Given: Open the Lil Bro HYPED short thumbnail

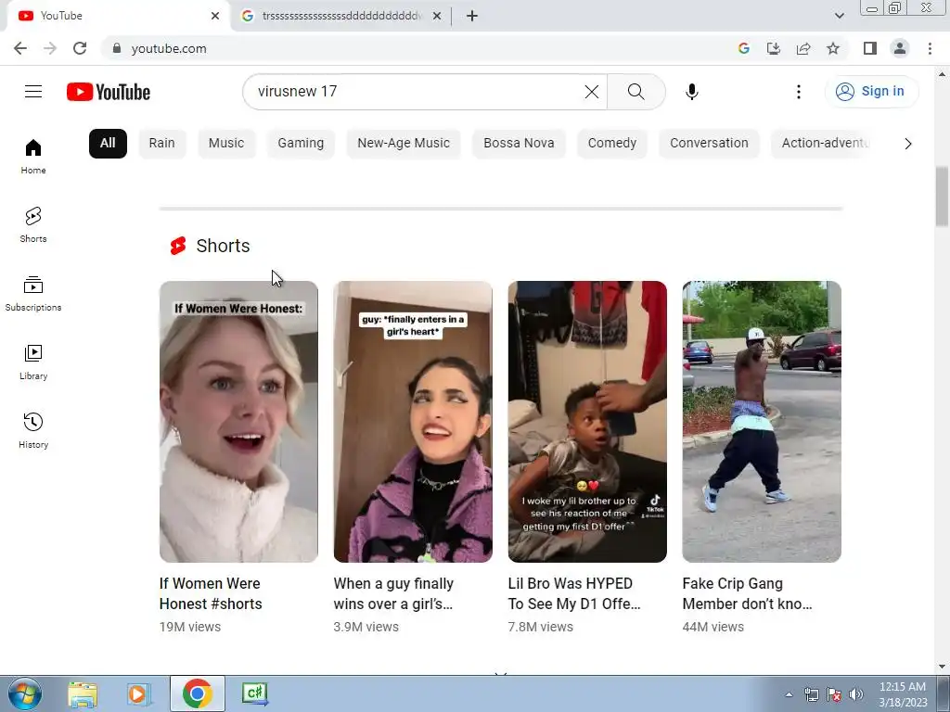Looking at the screenshot, I should click(587, 422).
